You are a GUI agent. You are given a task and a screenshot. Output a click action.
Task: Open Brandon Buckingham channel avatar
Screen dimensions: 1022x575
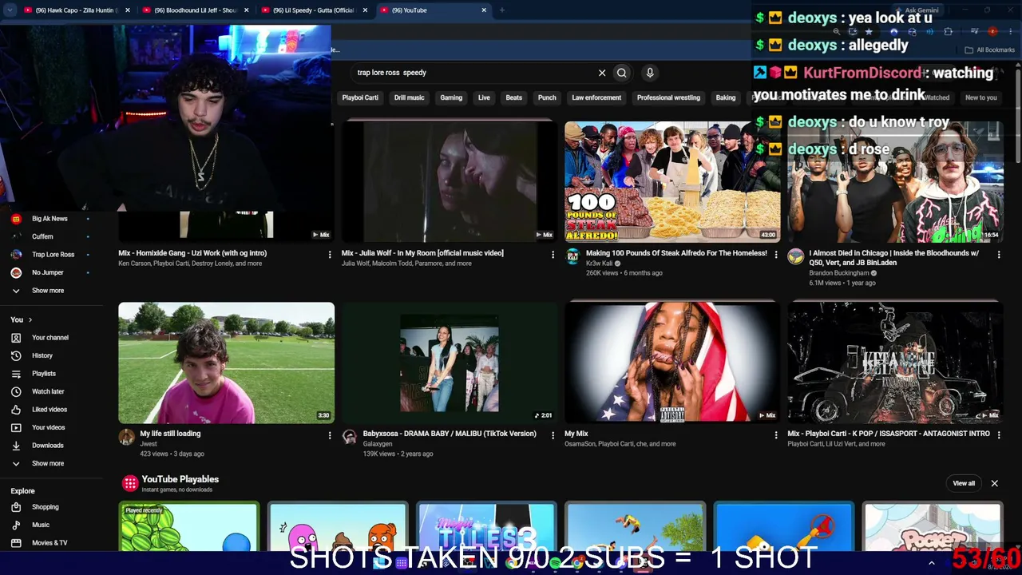pyautogui.click(x=795, y=256)
